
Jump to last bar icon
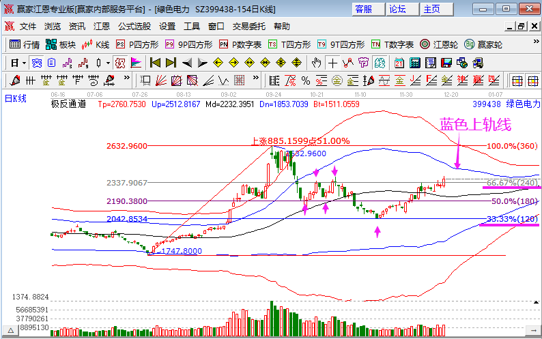click(x=171, y=63)
